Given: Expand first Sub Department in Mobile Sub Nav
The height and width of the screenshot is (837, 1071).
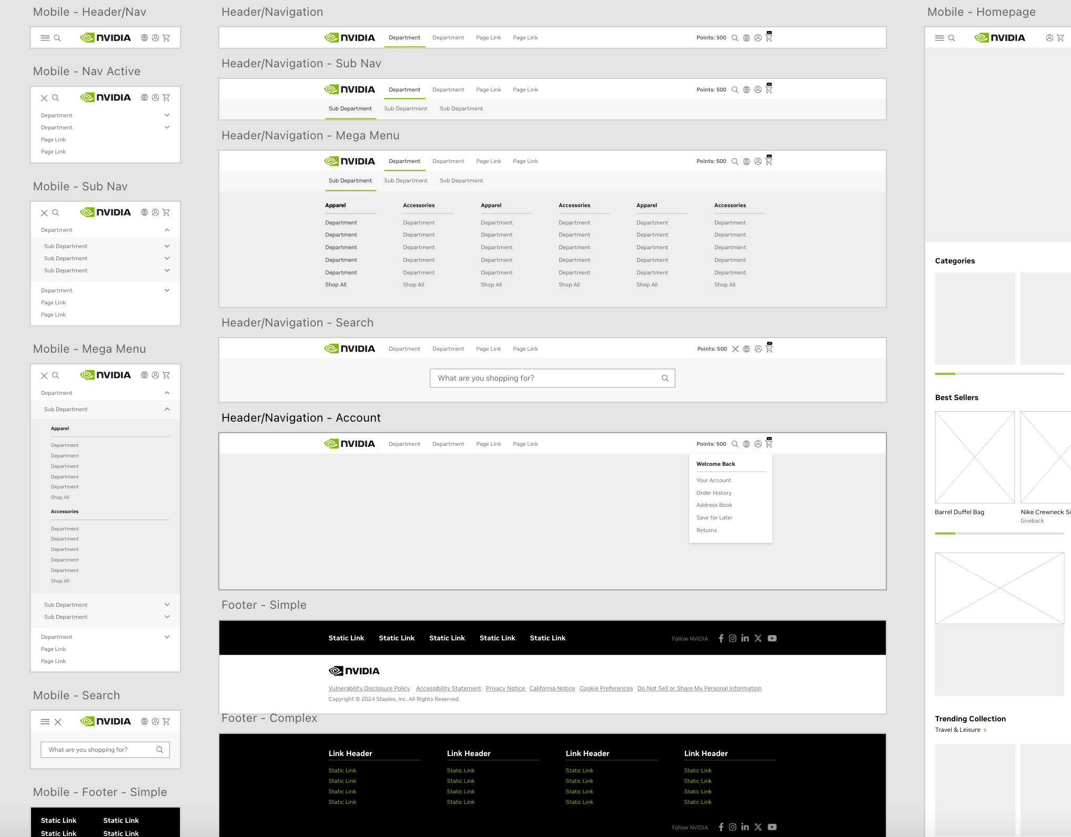Looking at the screenshot, I should coord(167,246).
